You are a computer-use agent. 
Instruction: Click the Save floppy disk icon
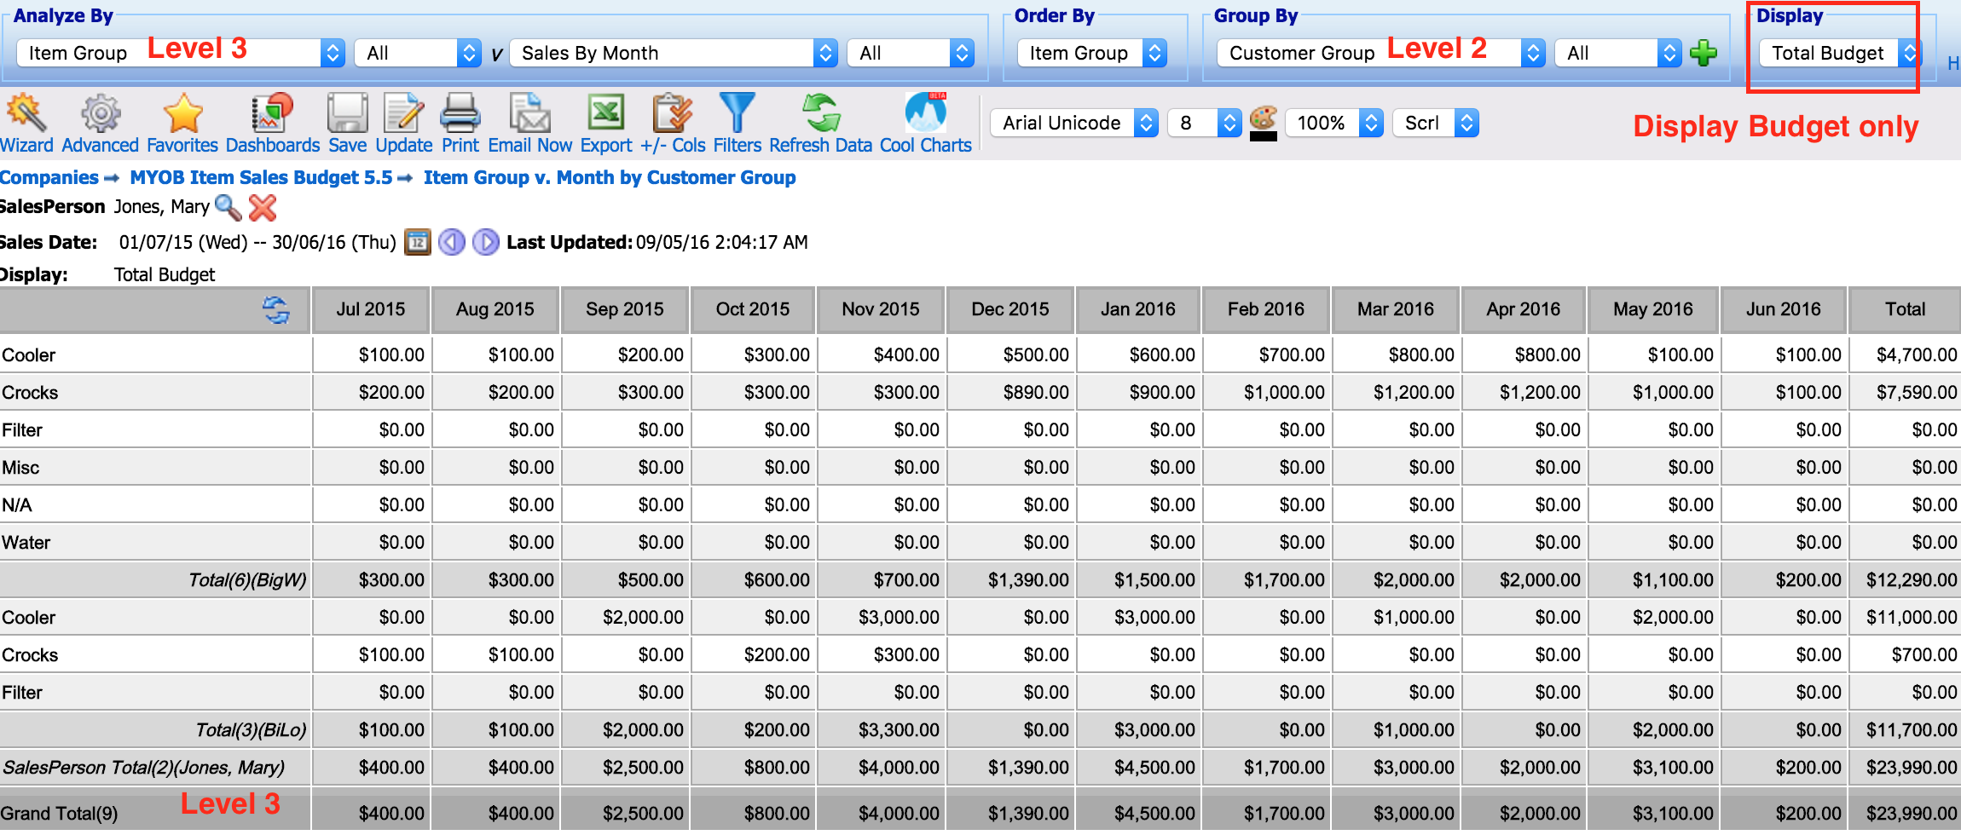coord(347,113)
